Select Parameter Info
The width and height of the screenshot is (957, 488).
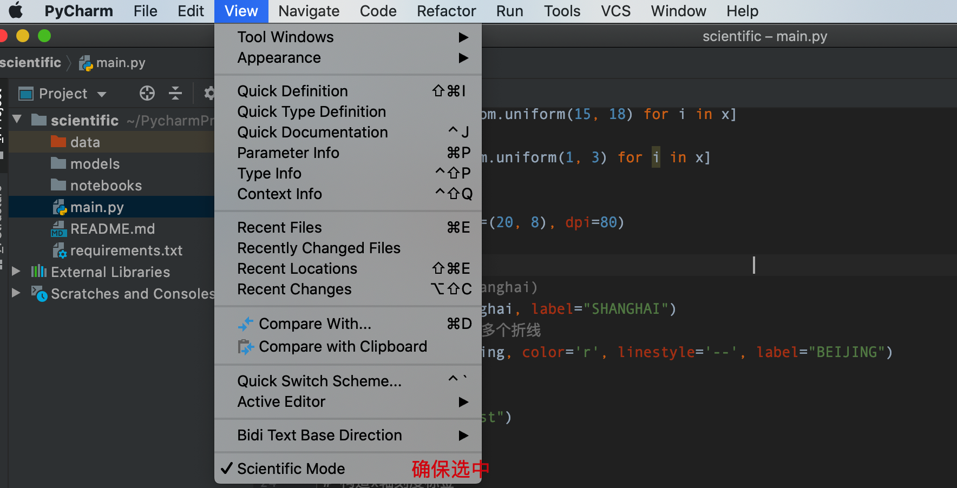[x=348, y=153]
